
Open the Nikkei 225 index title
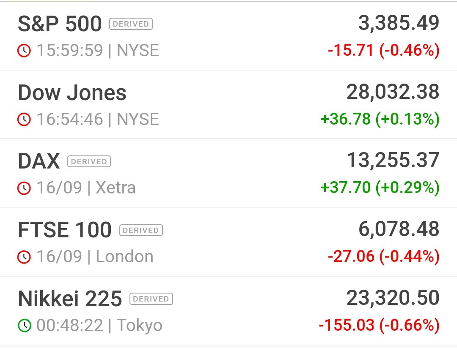tap(70, 299)
